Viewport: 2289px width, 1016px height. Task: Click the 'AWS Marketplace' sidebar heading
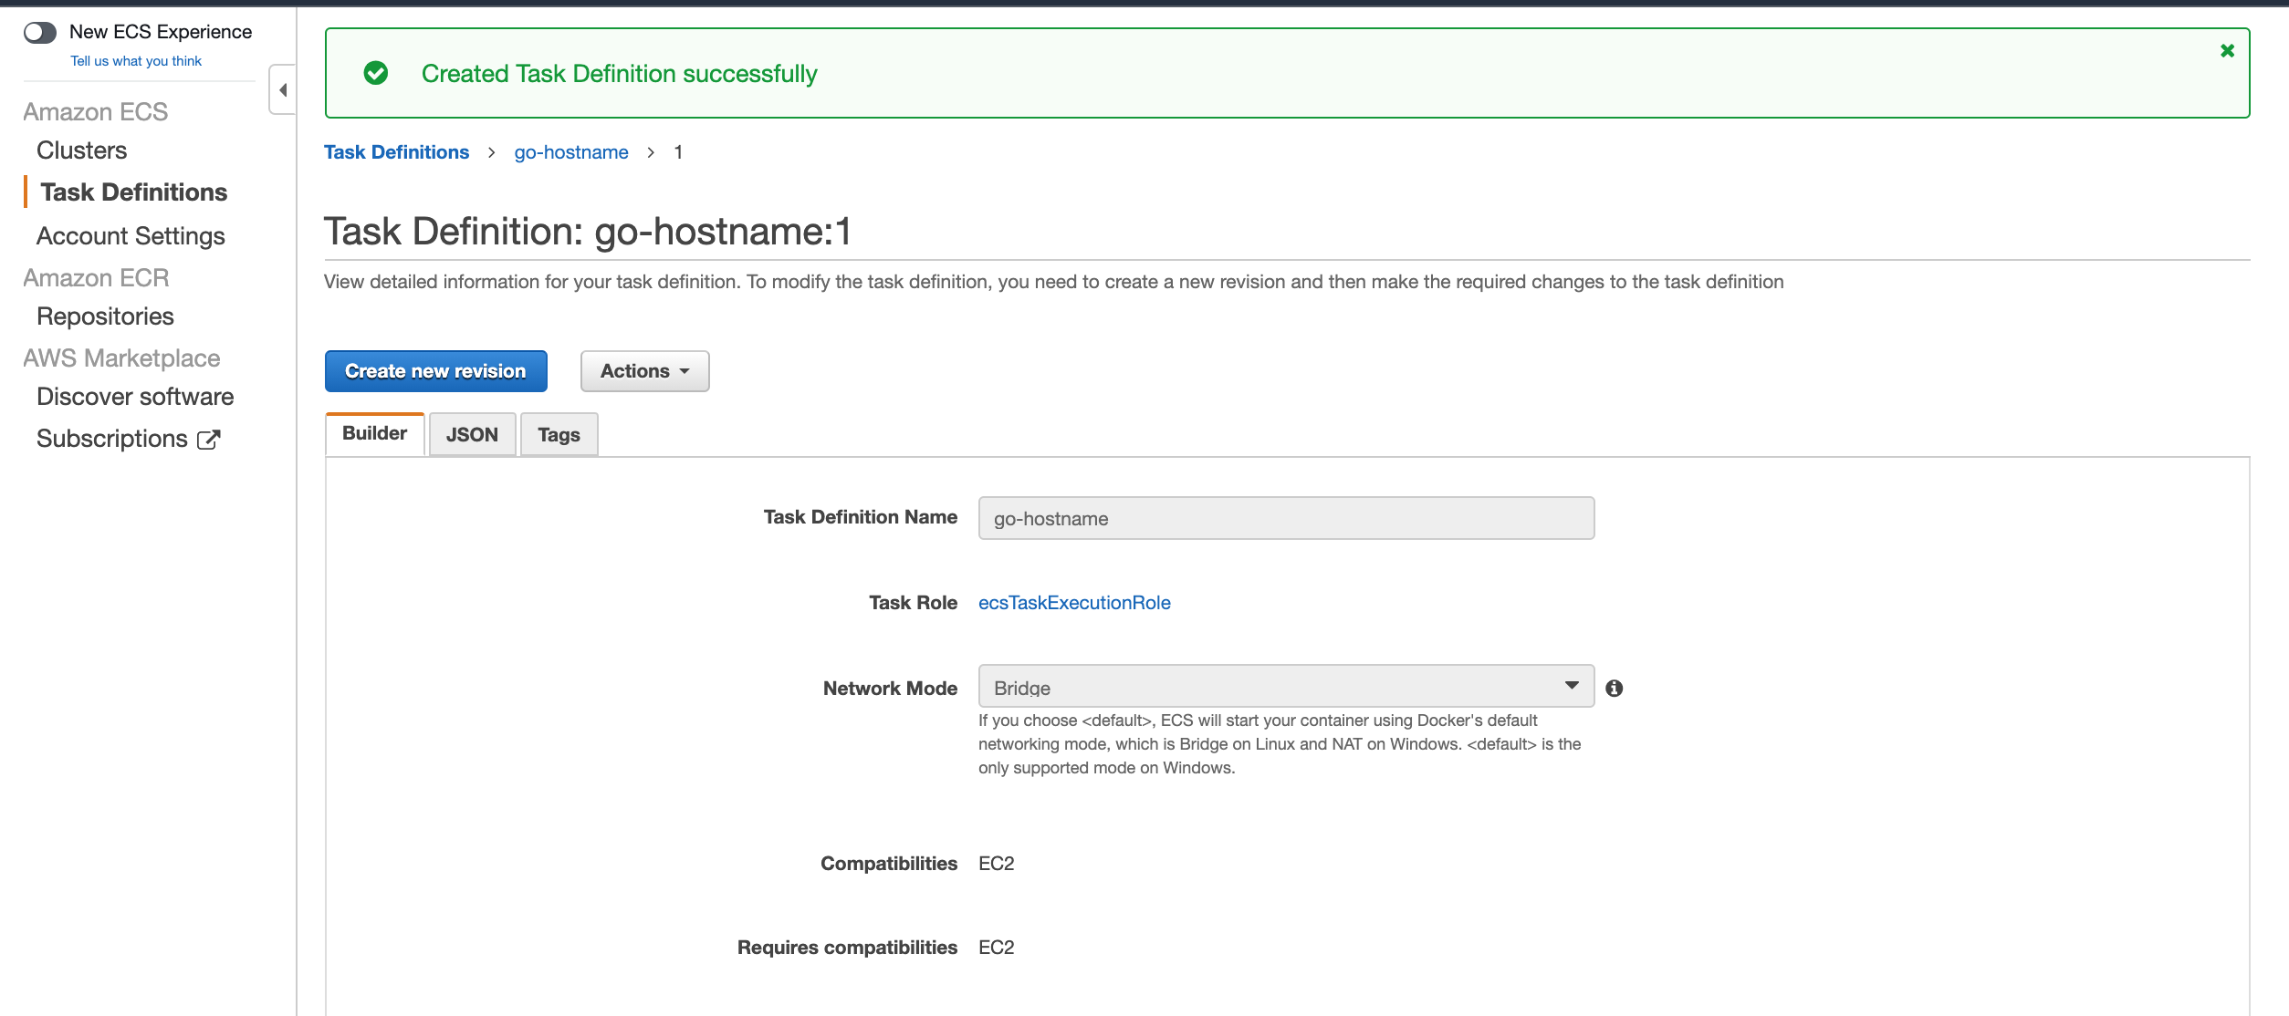121,358
